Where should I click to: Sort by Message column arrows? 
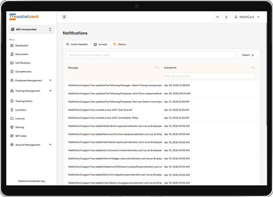(157, 68)
